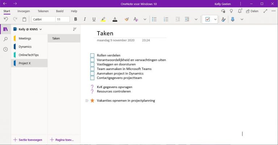This screenshot has height=145, width=278.
Task: Paste from the clipboard icon
Action: (24, 19)
